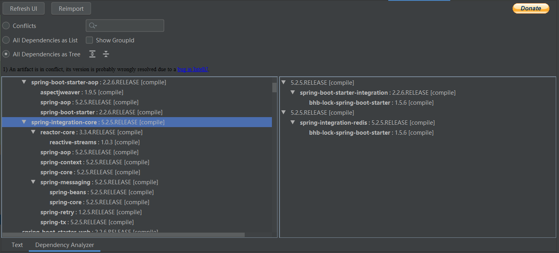
Task: Collapse the spring-boot-starter-aop node
Action: point(24,82)
